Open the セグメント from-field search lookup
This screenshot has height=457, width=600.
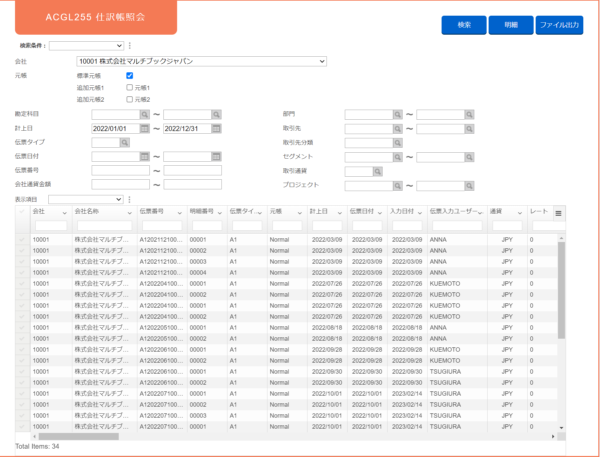[x=398, y=157]
